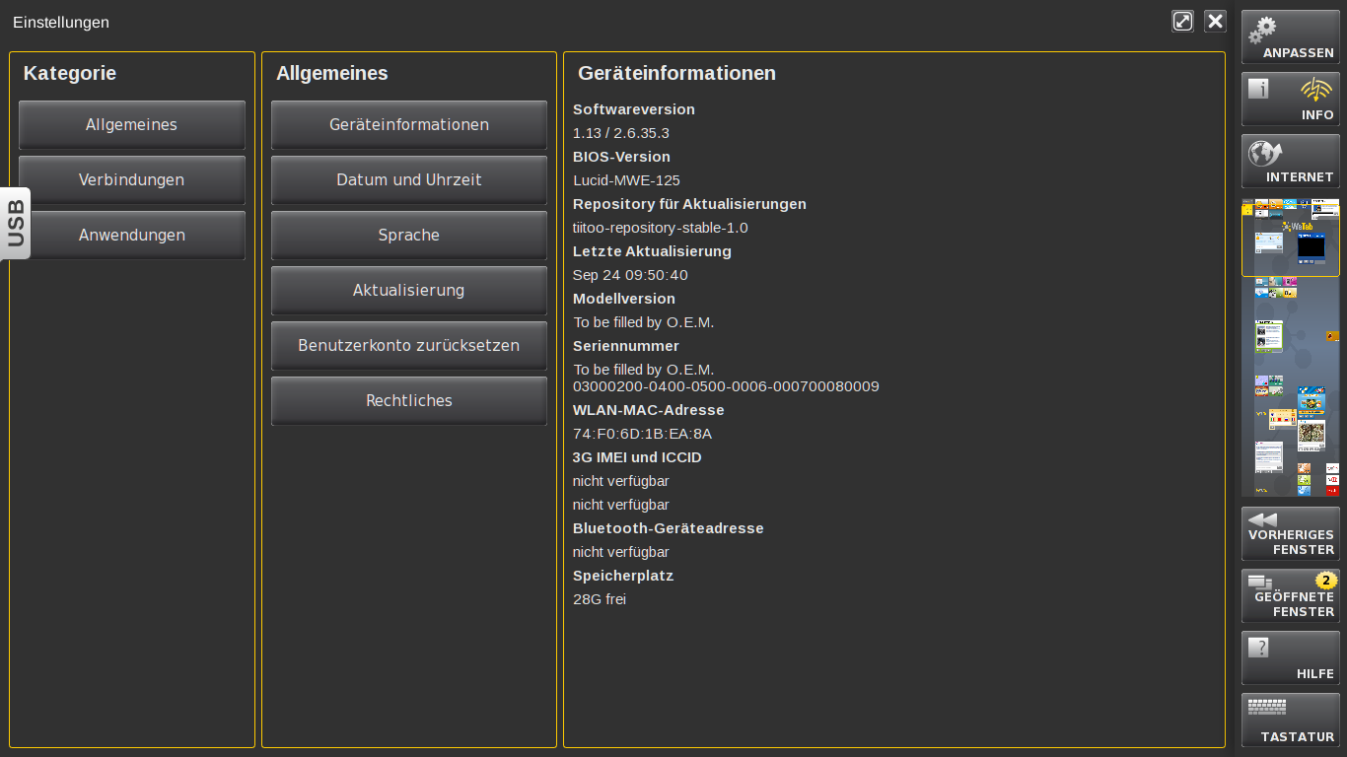1347x757 pixels.
Task: Open the Sprache settings
Action: point(408,236)
